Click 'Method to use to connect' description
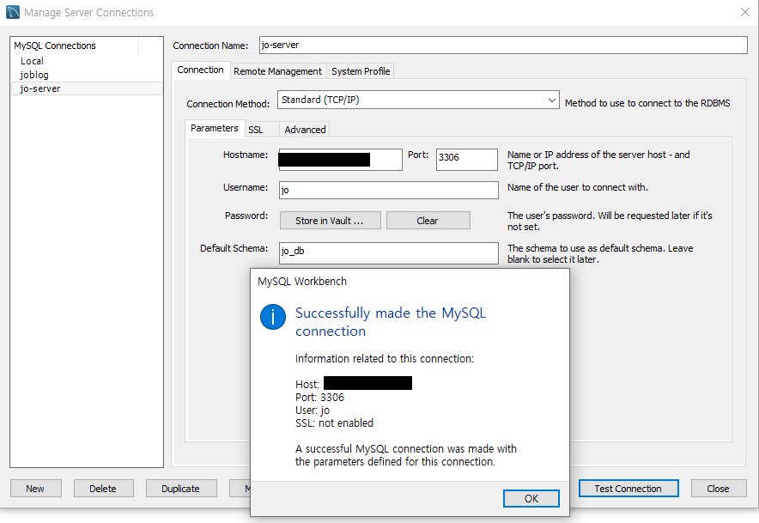Screen dimensions: 759x523 647,103
